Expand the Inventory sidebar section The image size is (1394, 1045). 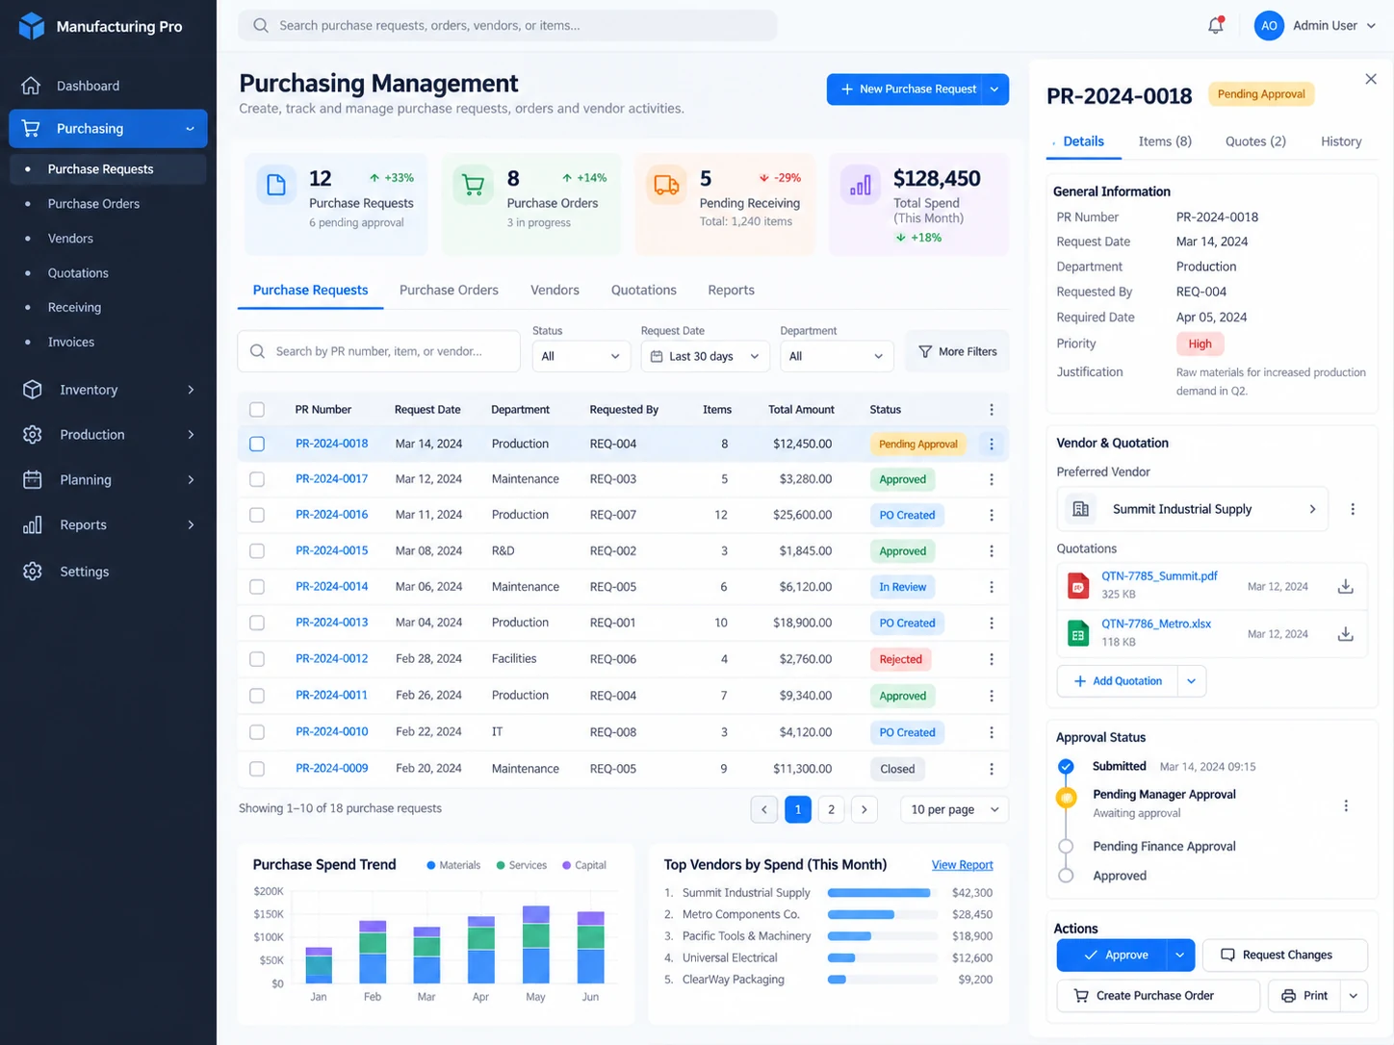tap(191, 390)
